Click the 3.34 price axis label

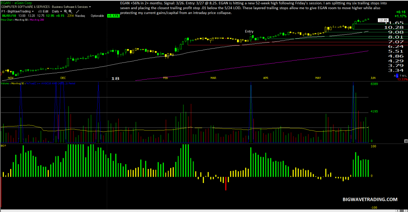pos(396,70)
